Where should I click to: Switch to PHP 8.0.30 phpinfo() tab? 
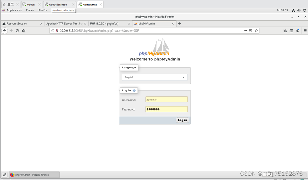pyautogui.click(x=110, y=24)
